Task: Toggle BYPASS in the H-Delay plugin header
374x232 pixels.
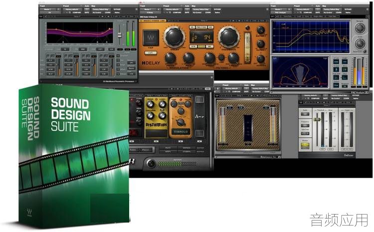Action: click(217, 9)
